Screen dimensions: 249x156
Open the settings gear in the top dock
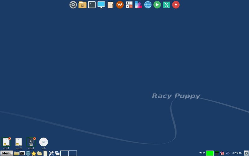pos(73,5)
